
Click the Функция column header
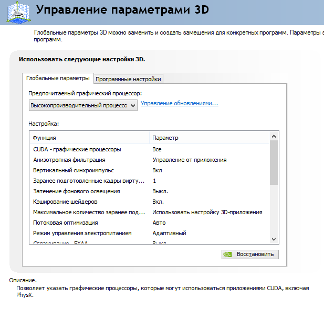tap(89, 138)
